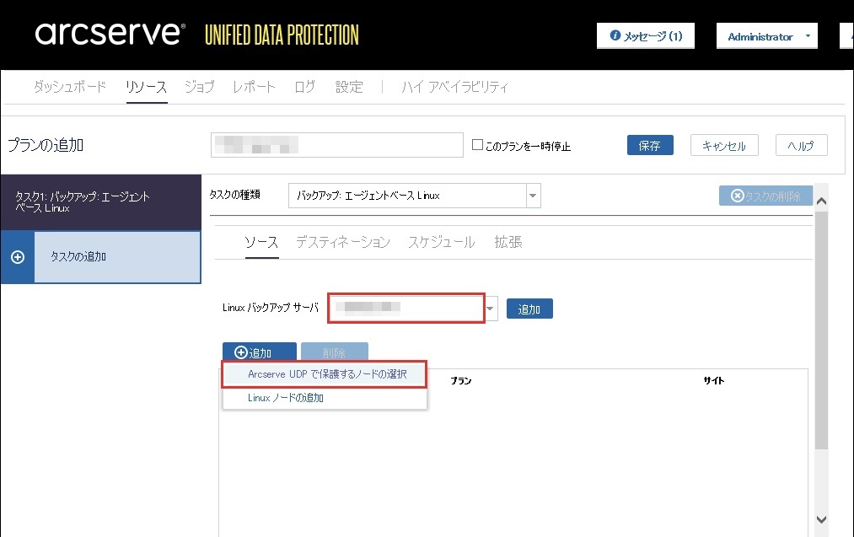Open the スケジュール sub-tab
Screen dimensions: 854x537
pos(442,242)
